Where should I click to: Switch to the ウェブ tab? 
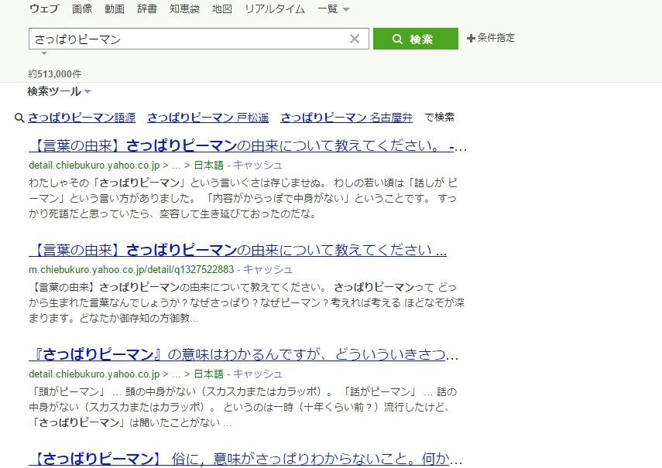(44, 9)
